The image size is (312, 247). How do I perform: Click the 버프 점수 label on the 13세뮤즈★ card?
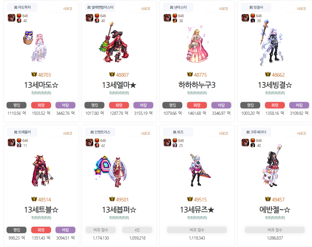197,230
